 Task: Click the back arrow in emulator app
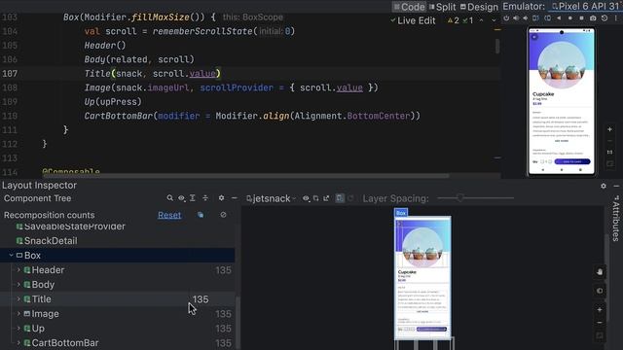[x=534, y=37]
